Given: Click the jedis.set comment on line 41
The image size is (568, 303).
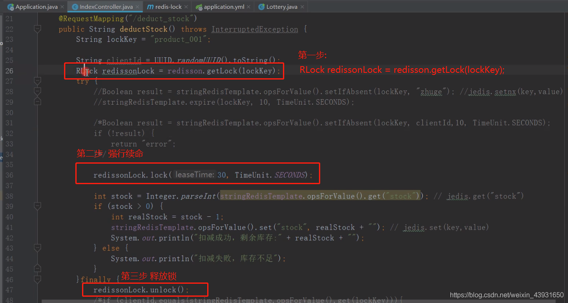Looking at the screenshot, I should [439, 228].
